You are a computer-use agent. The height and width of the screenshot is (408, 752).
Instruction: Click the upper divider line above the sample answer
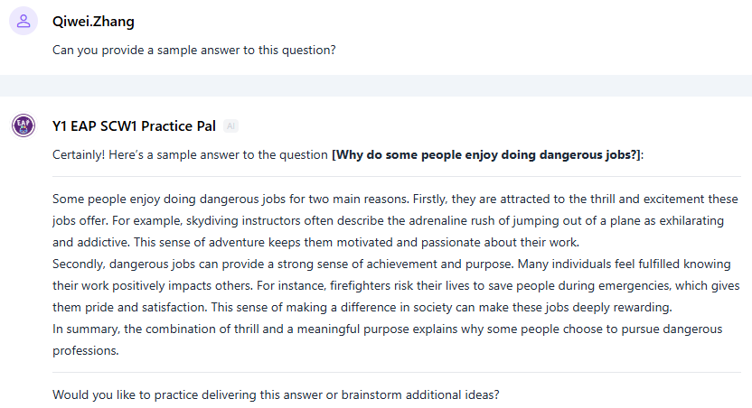[396, 176]
